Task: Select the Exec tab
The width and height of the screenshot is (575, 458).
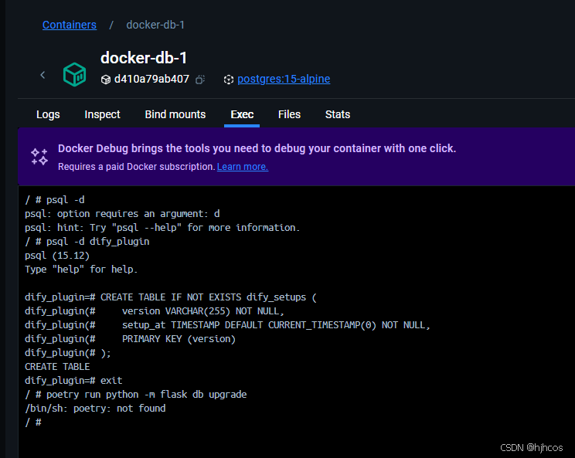Action: (242, 114)
